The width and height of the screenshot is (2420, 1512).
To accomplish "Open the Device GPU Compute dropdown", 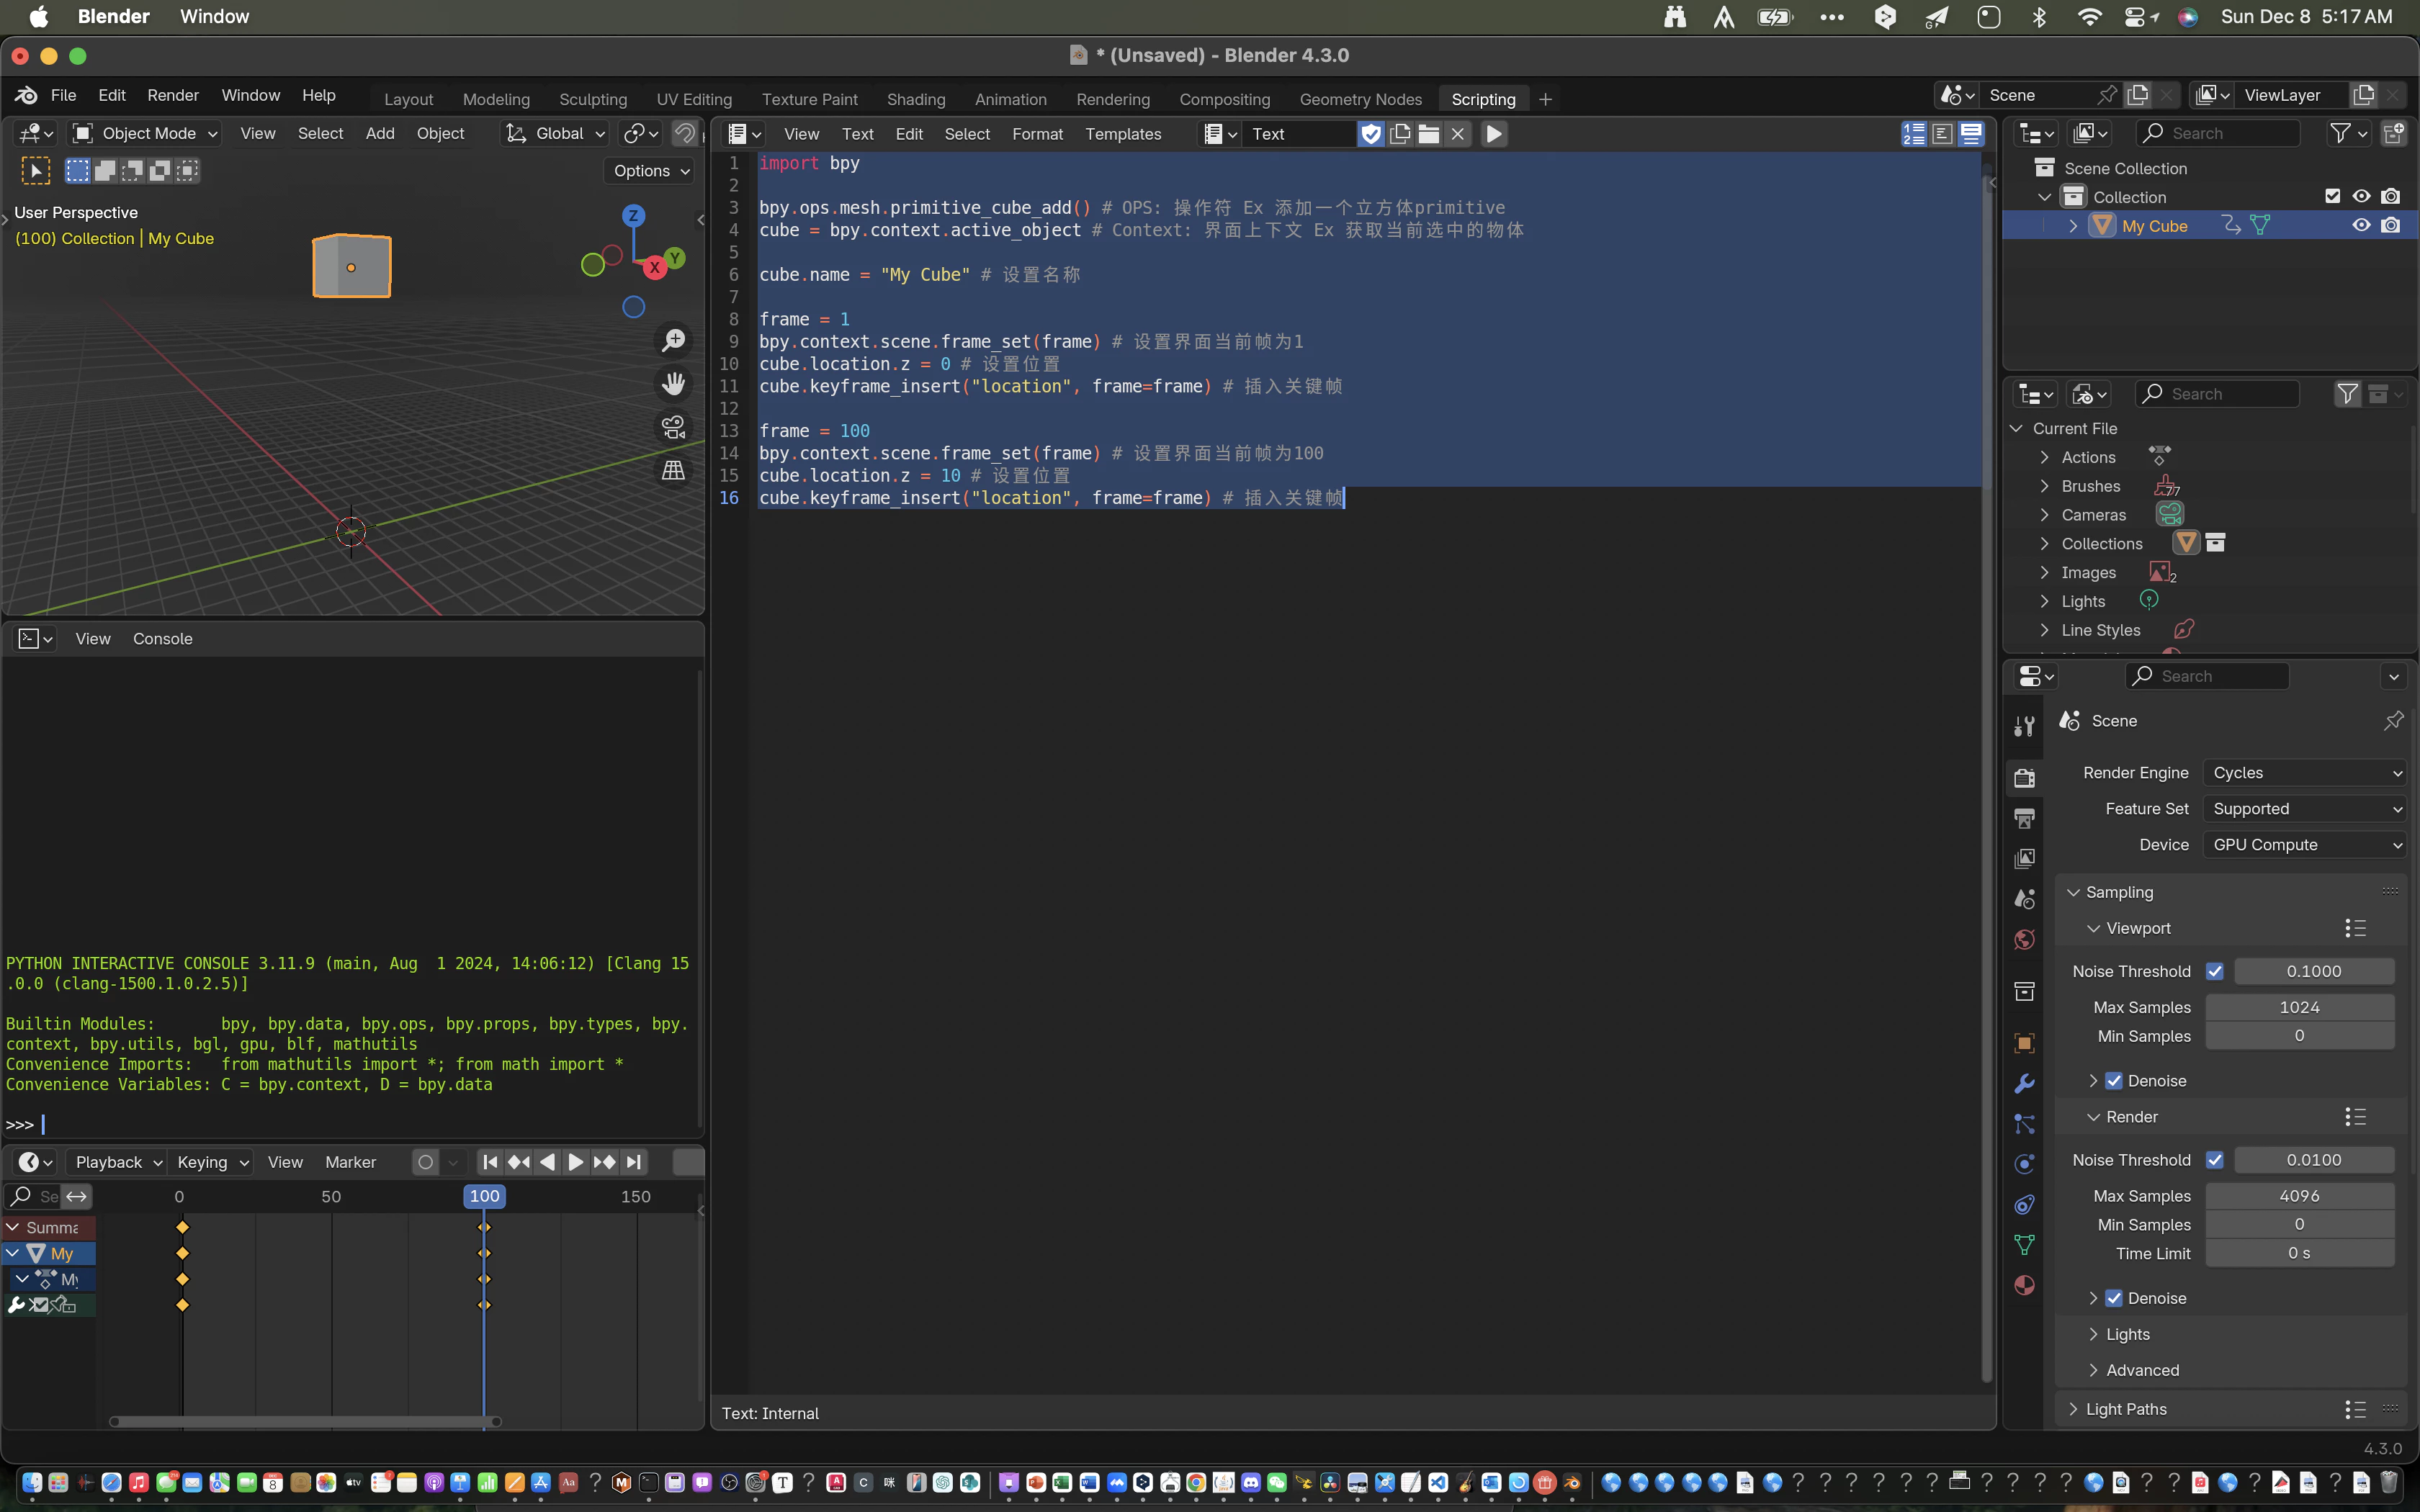I will pyautogui.click(x=2305, y=845).
